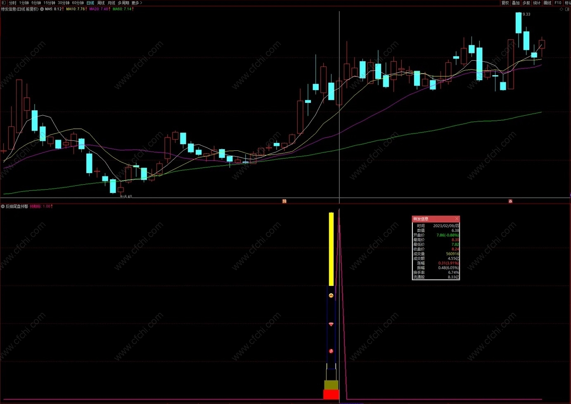Click the 数值 6.38 value
This screenshot has height=404, width=571.
click(x=455, y=231)
